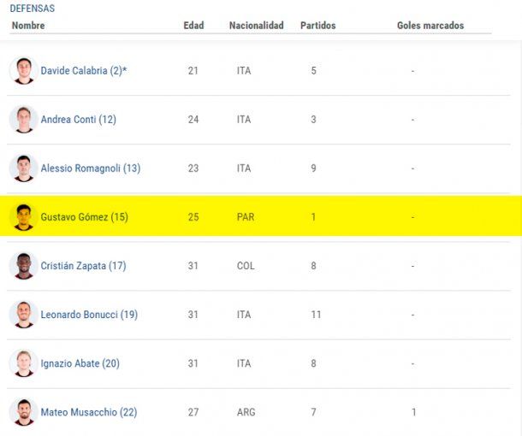Click Gustavo Gómez's avatar in highlighted row

(x=22, y=217)
